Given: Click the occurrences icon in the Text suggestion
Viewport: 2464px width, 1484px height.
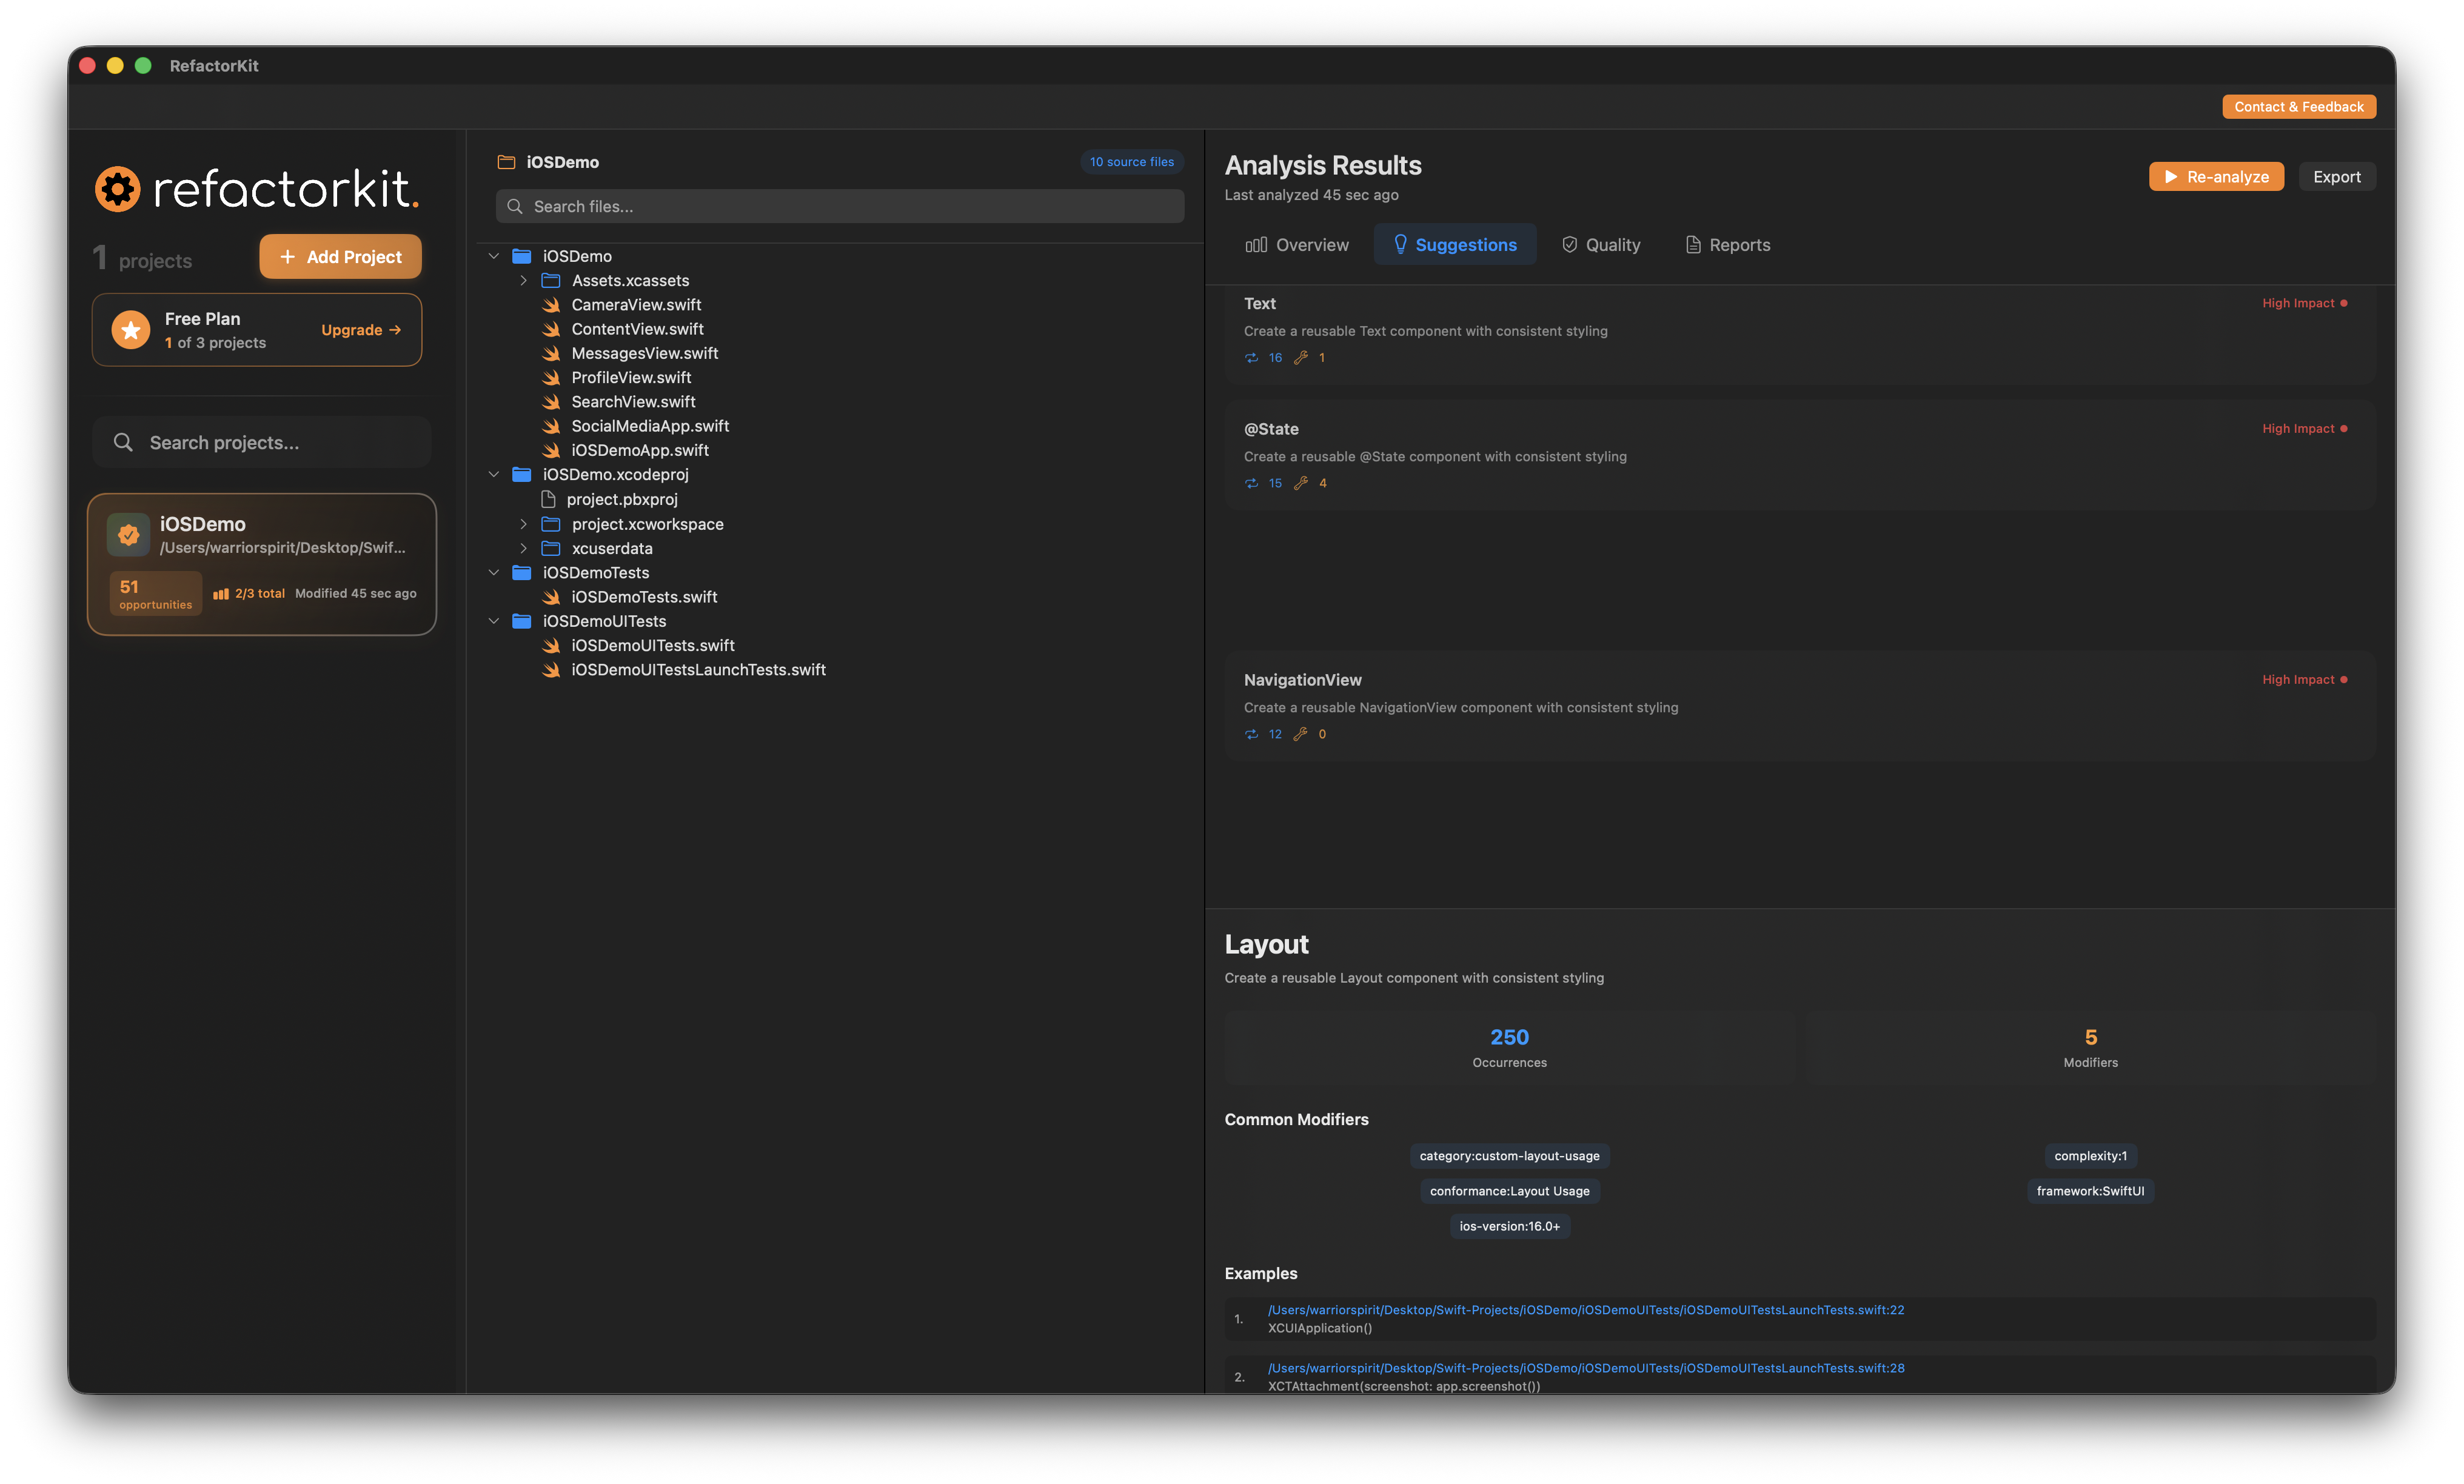Looking at the screenshot, I should coord(1251,358).
